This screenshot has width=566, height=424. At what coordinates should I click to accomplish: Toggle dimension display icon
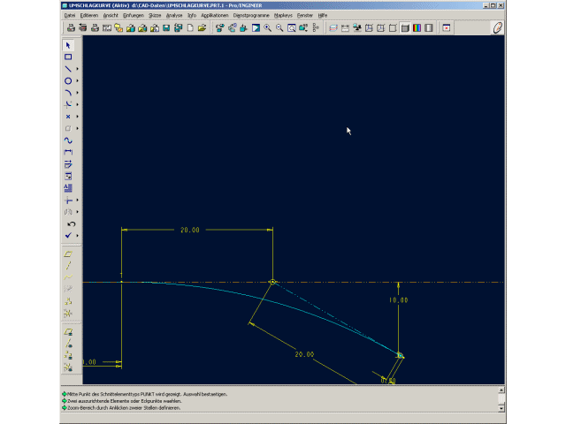click(345, 27)
